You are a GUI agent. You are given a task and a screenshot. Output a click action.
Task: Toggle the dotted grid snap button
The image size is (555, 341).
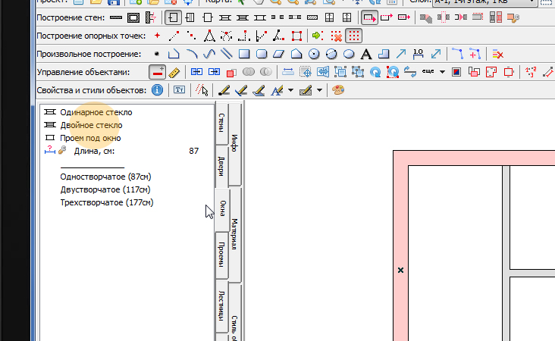tap(353, 36)
